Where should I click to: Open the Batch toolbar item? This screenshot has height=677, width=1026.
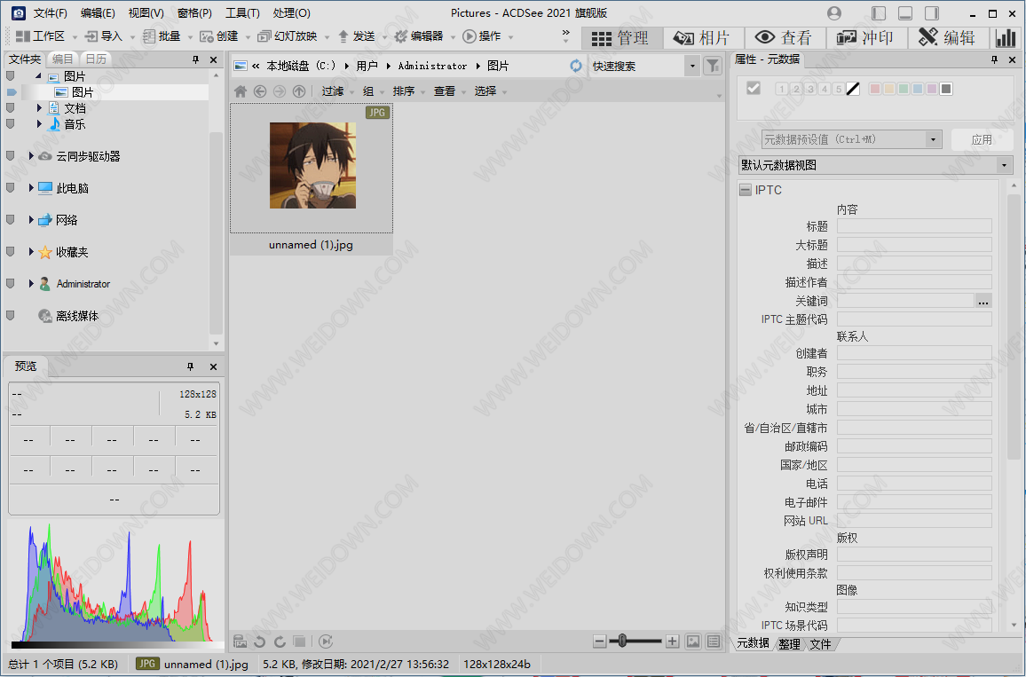(x=161, y=36)
